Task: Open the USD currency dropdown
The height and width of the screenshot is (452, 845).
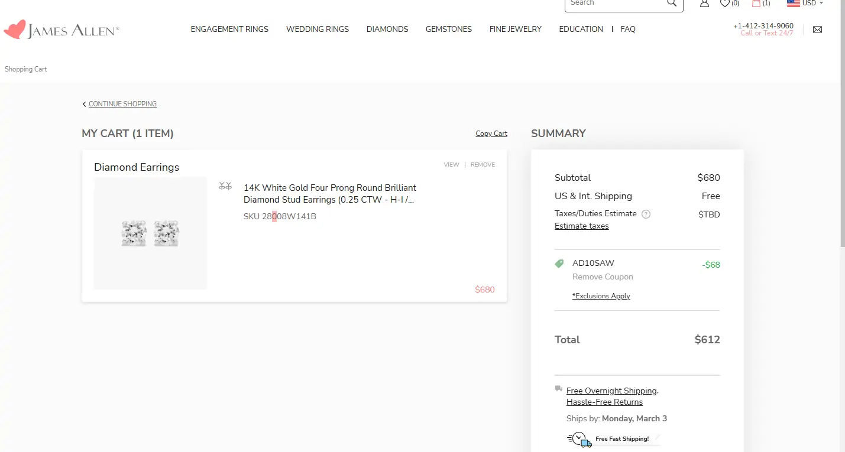Action: click(x=805, y=4)
